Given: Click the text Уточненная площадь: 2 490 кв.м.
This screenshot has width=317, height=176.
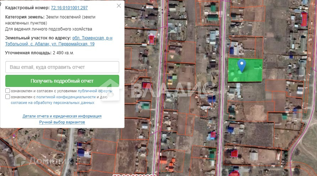Looking at the screenshot, I should click(39, 53).
